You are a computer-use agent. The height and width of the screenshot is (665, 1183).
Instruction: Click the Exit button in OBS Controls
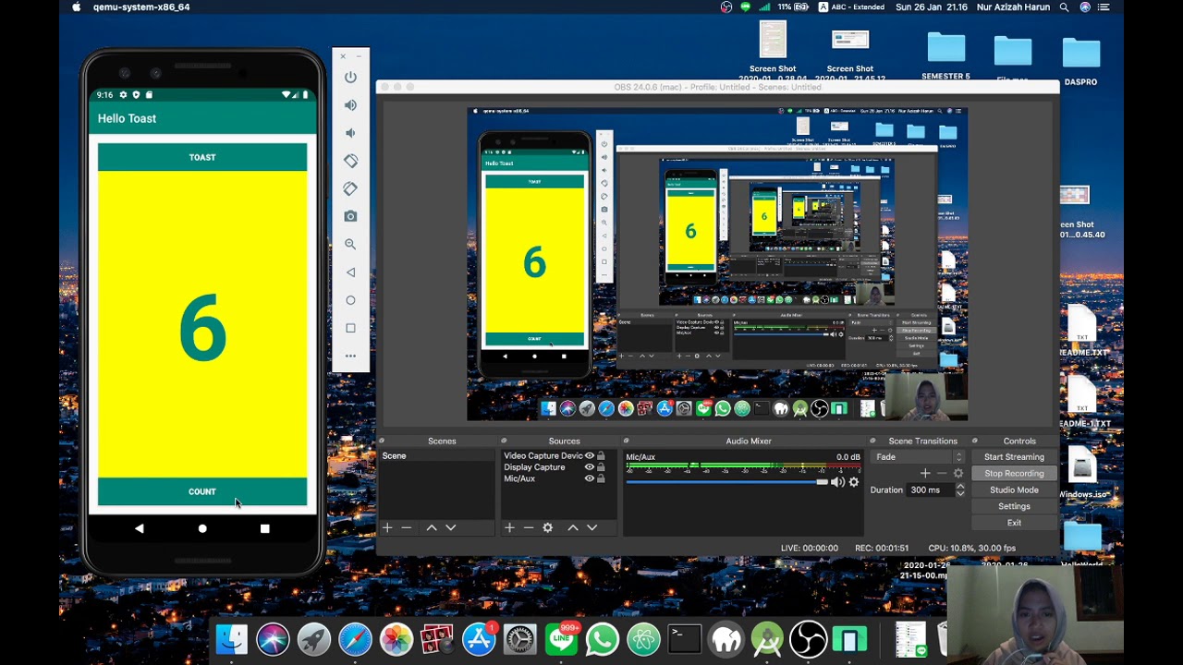tap(1014, 523)
